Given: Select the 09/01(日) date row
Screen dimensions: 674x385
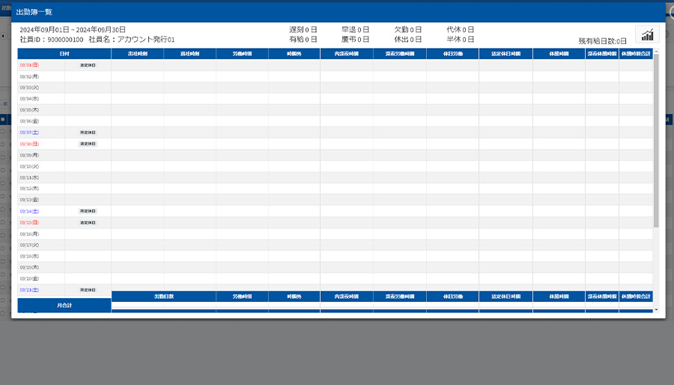Looking at the screenshot, I should tap(30, 65).
